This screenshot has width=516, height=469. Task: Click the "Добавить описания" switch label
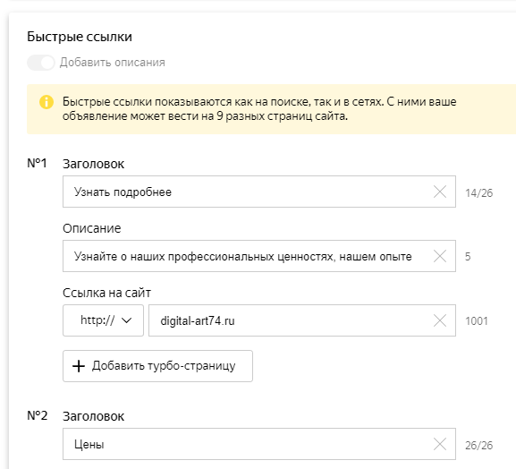[112, 63]
